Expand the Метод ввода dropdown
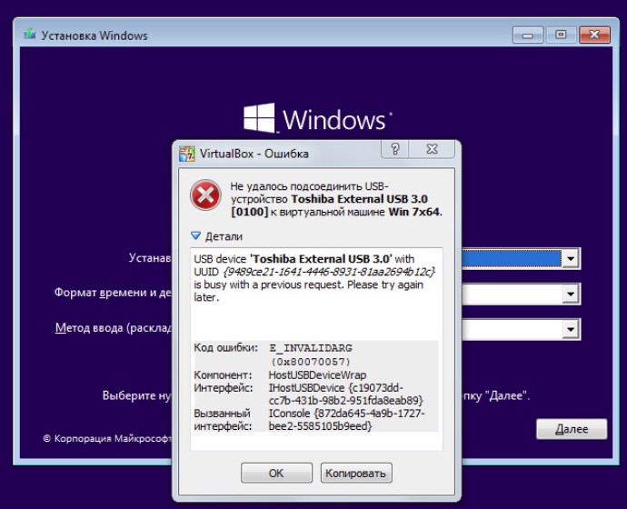The image size is (627, 509). coord(570,328)
